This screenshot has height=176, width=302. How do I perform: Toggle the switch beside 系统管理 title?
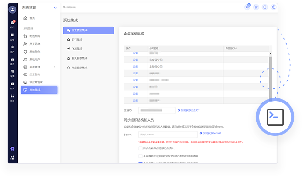(x=55, y=7)
